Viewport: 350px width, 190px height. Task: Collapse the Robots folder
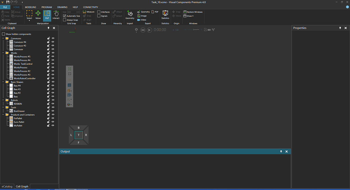click(3, 100)
